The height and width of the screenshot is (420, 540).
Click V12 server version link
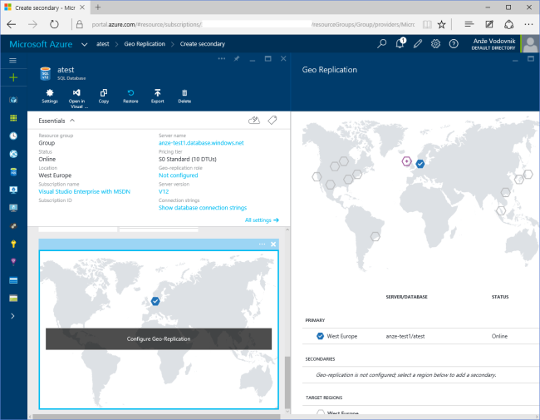point(164,191)
